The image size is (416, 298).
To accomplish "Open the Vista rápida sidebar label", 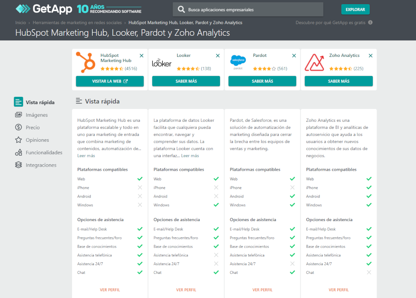I will [40, 102].
